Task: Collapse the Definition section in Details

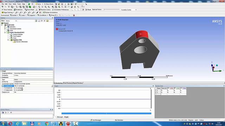Action: (x=1, y=77)
